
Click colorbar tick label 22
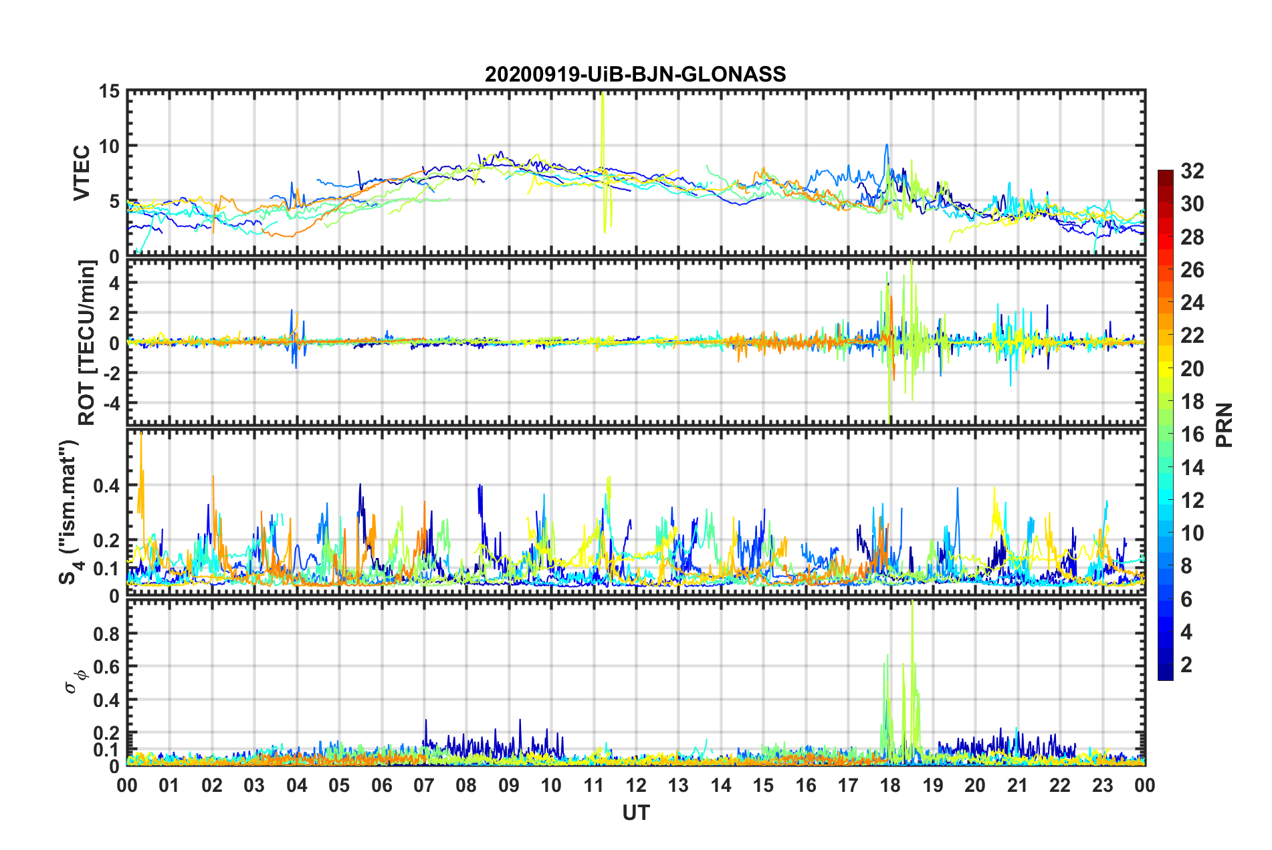pos(1192,335)
